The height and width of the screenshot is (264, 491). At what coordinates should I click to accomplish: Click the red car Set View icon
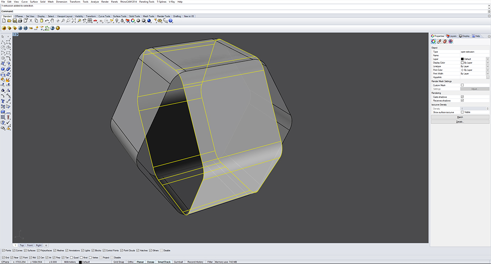(x=95, y=21)
